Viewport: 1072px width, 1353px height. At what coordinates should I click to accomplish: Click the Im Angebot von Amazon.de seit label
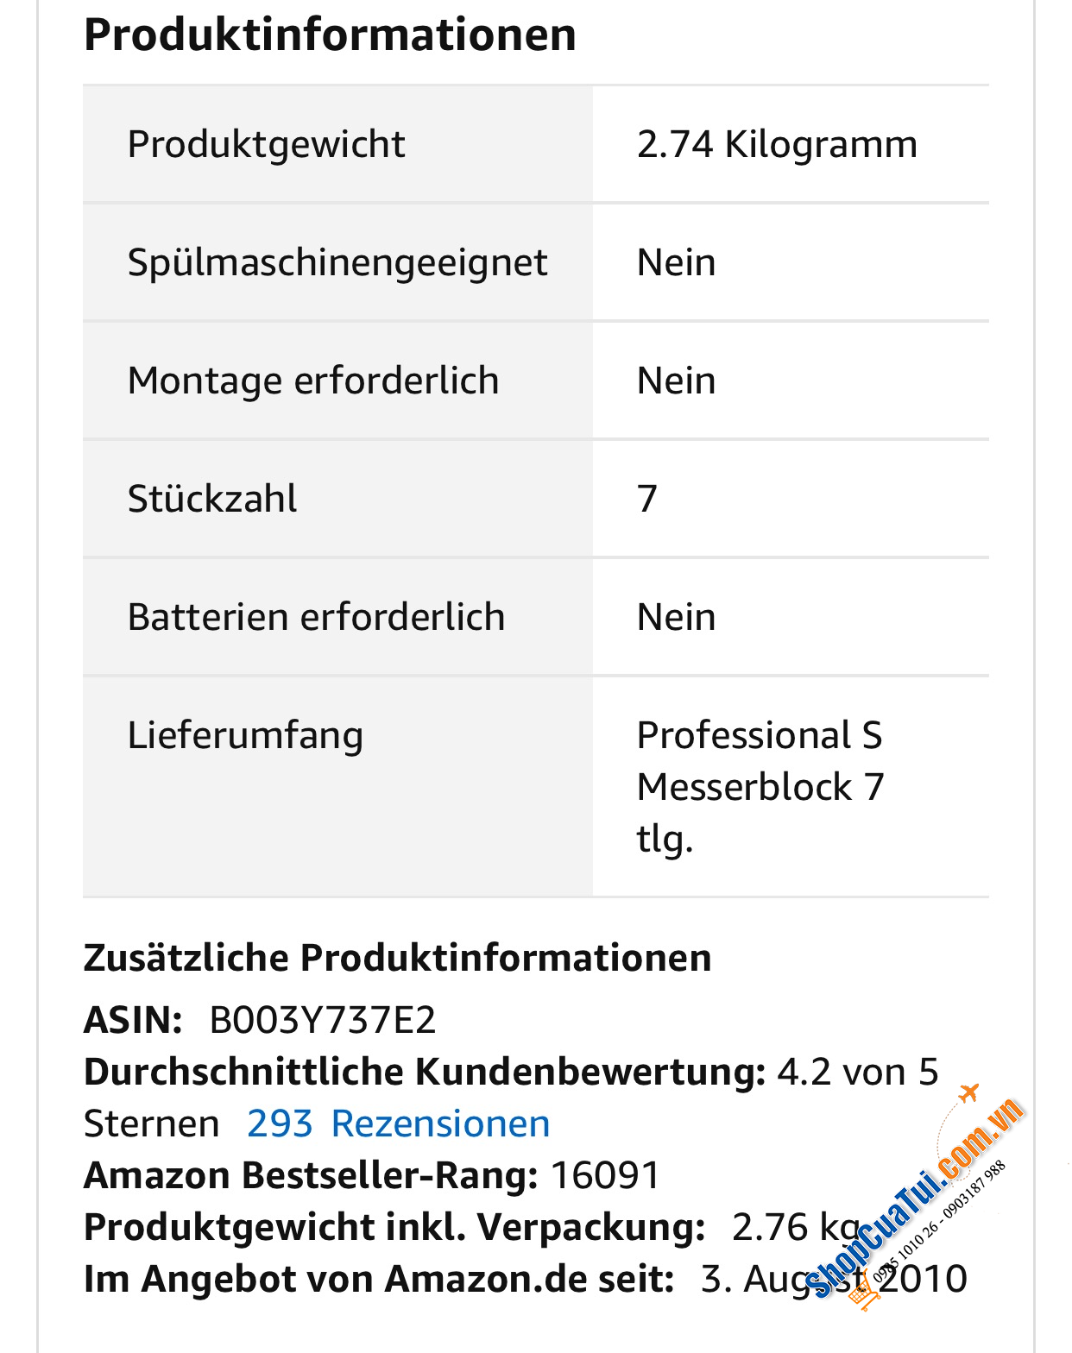click(378, 1279)
